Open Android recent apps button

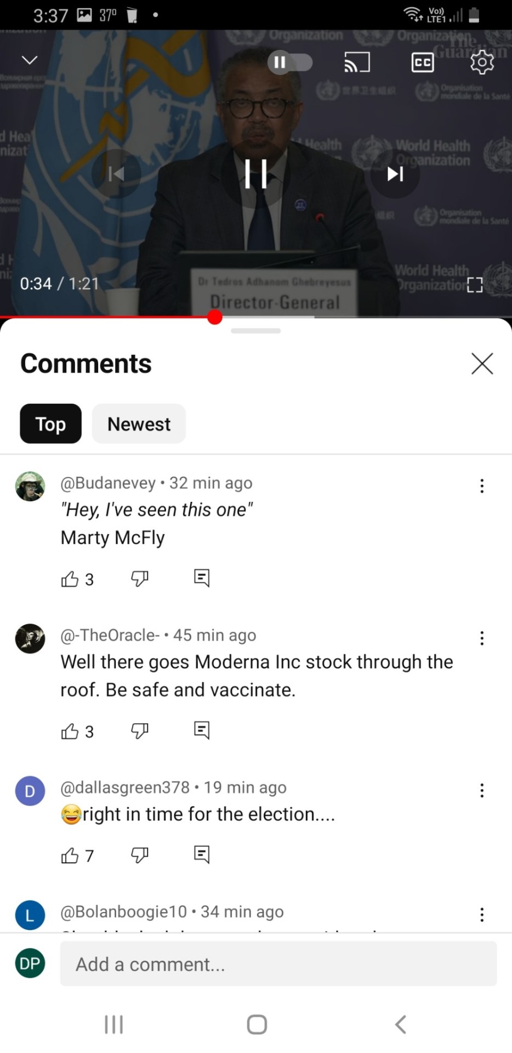(114, 1024)
